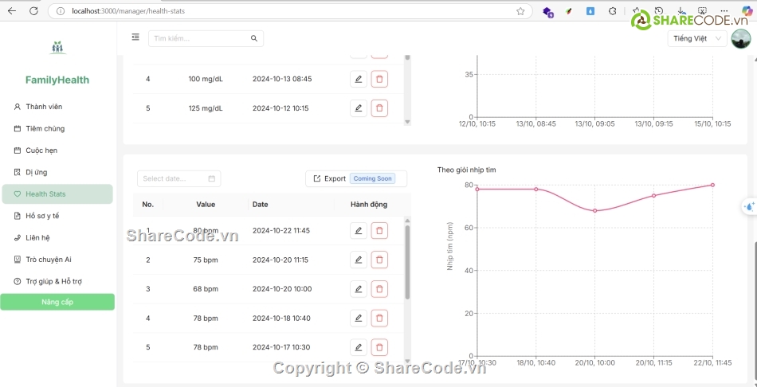Bookmark this page with the star icon
The width and height of the screenshot is (757, 387).
point(520,11)
